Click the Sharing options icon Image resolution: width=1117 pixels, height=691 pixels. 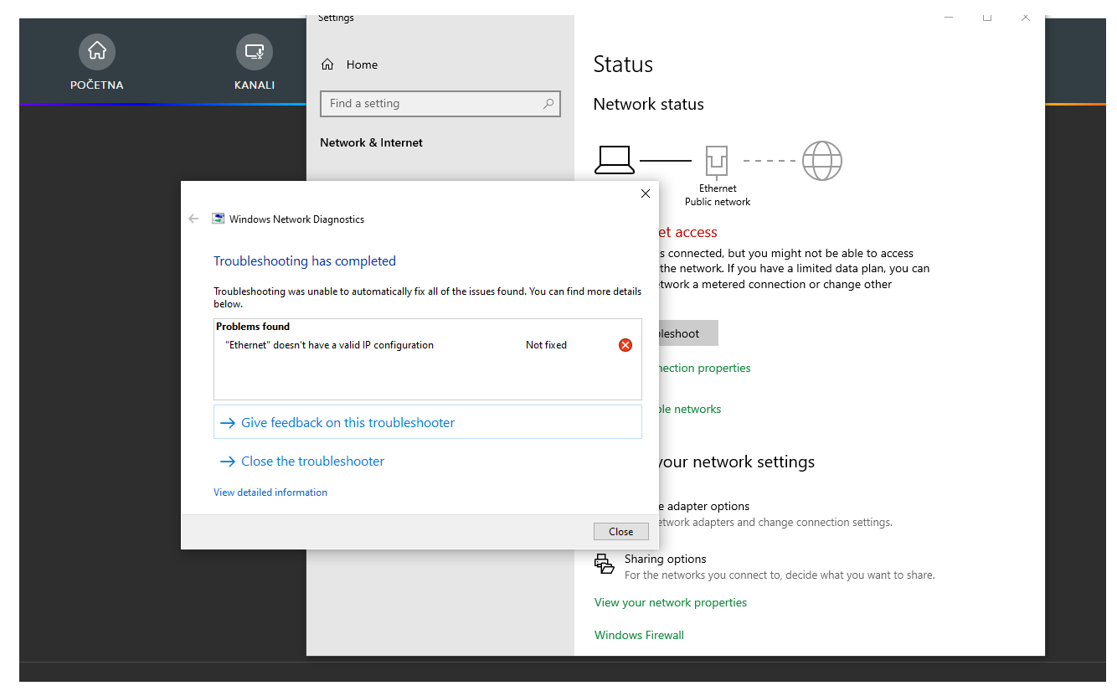click(x=604, y=564)
